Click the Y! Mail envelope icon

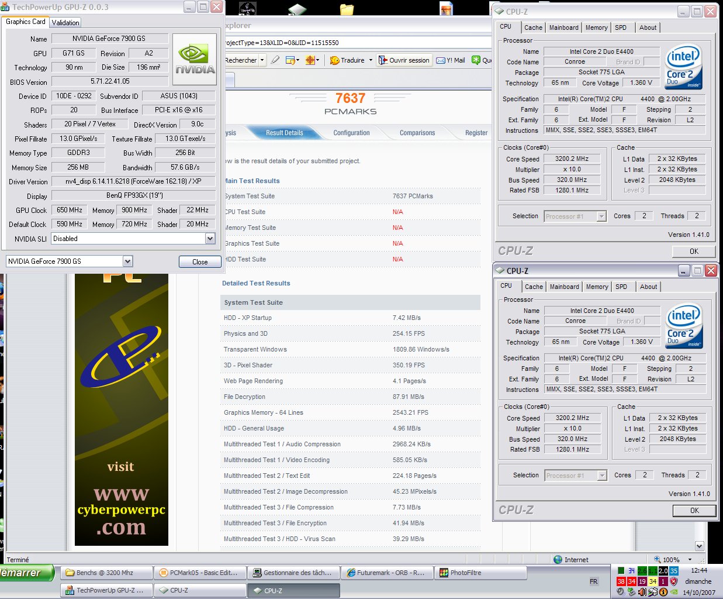[x=441, y=60]
